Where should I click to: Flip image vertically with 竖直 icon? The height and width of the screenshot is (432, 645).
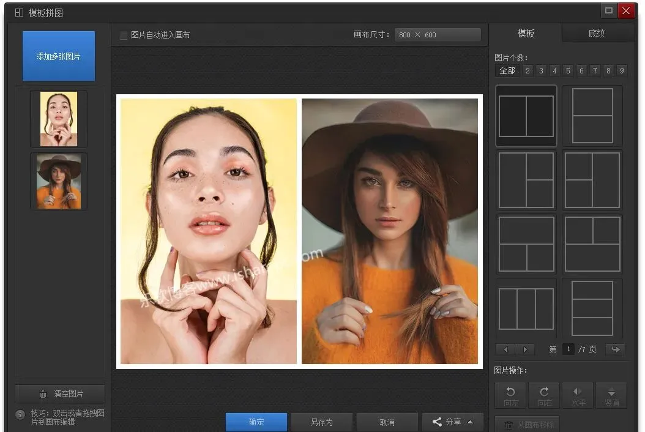tap(611, 395)
